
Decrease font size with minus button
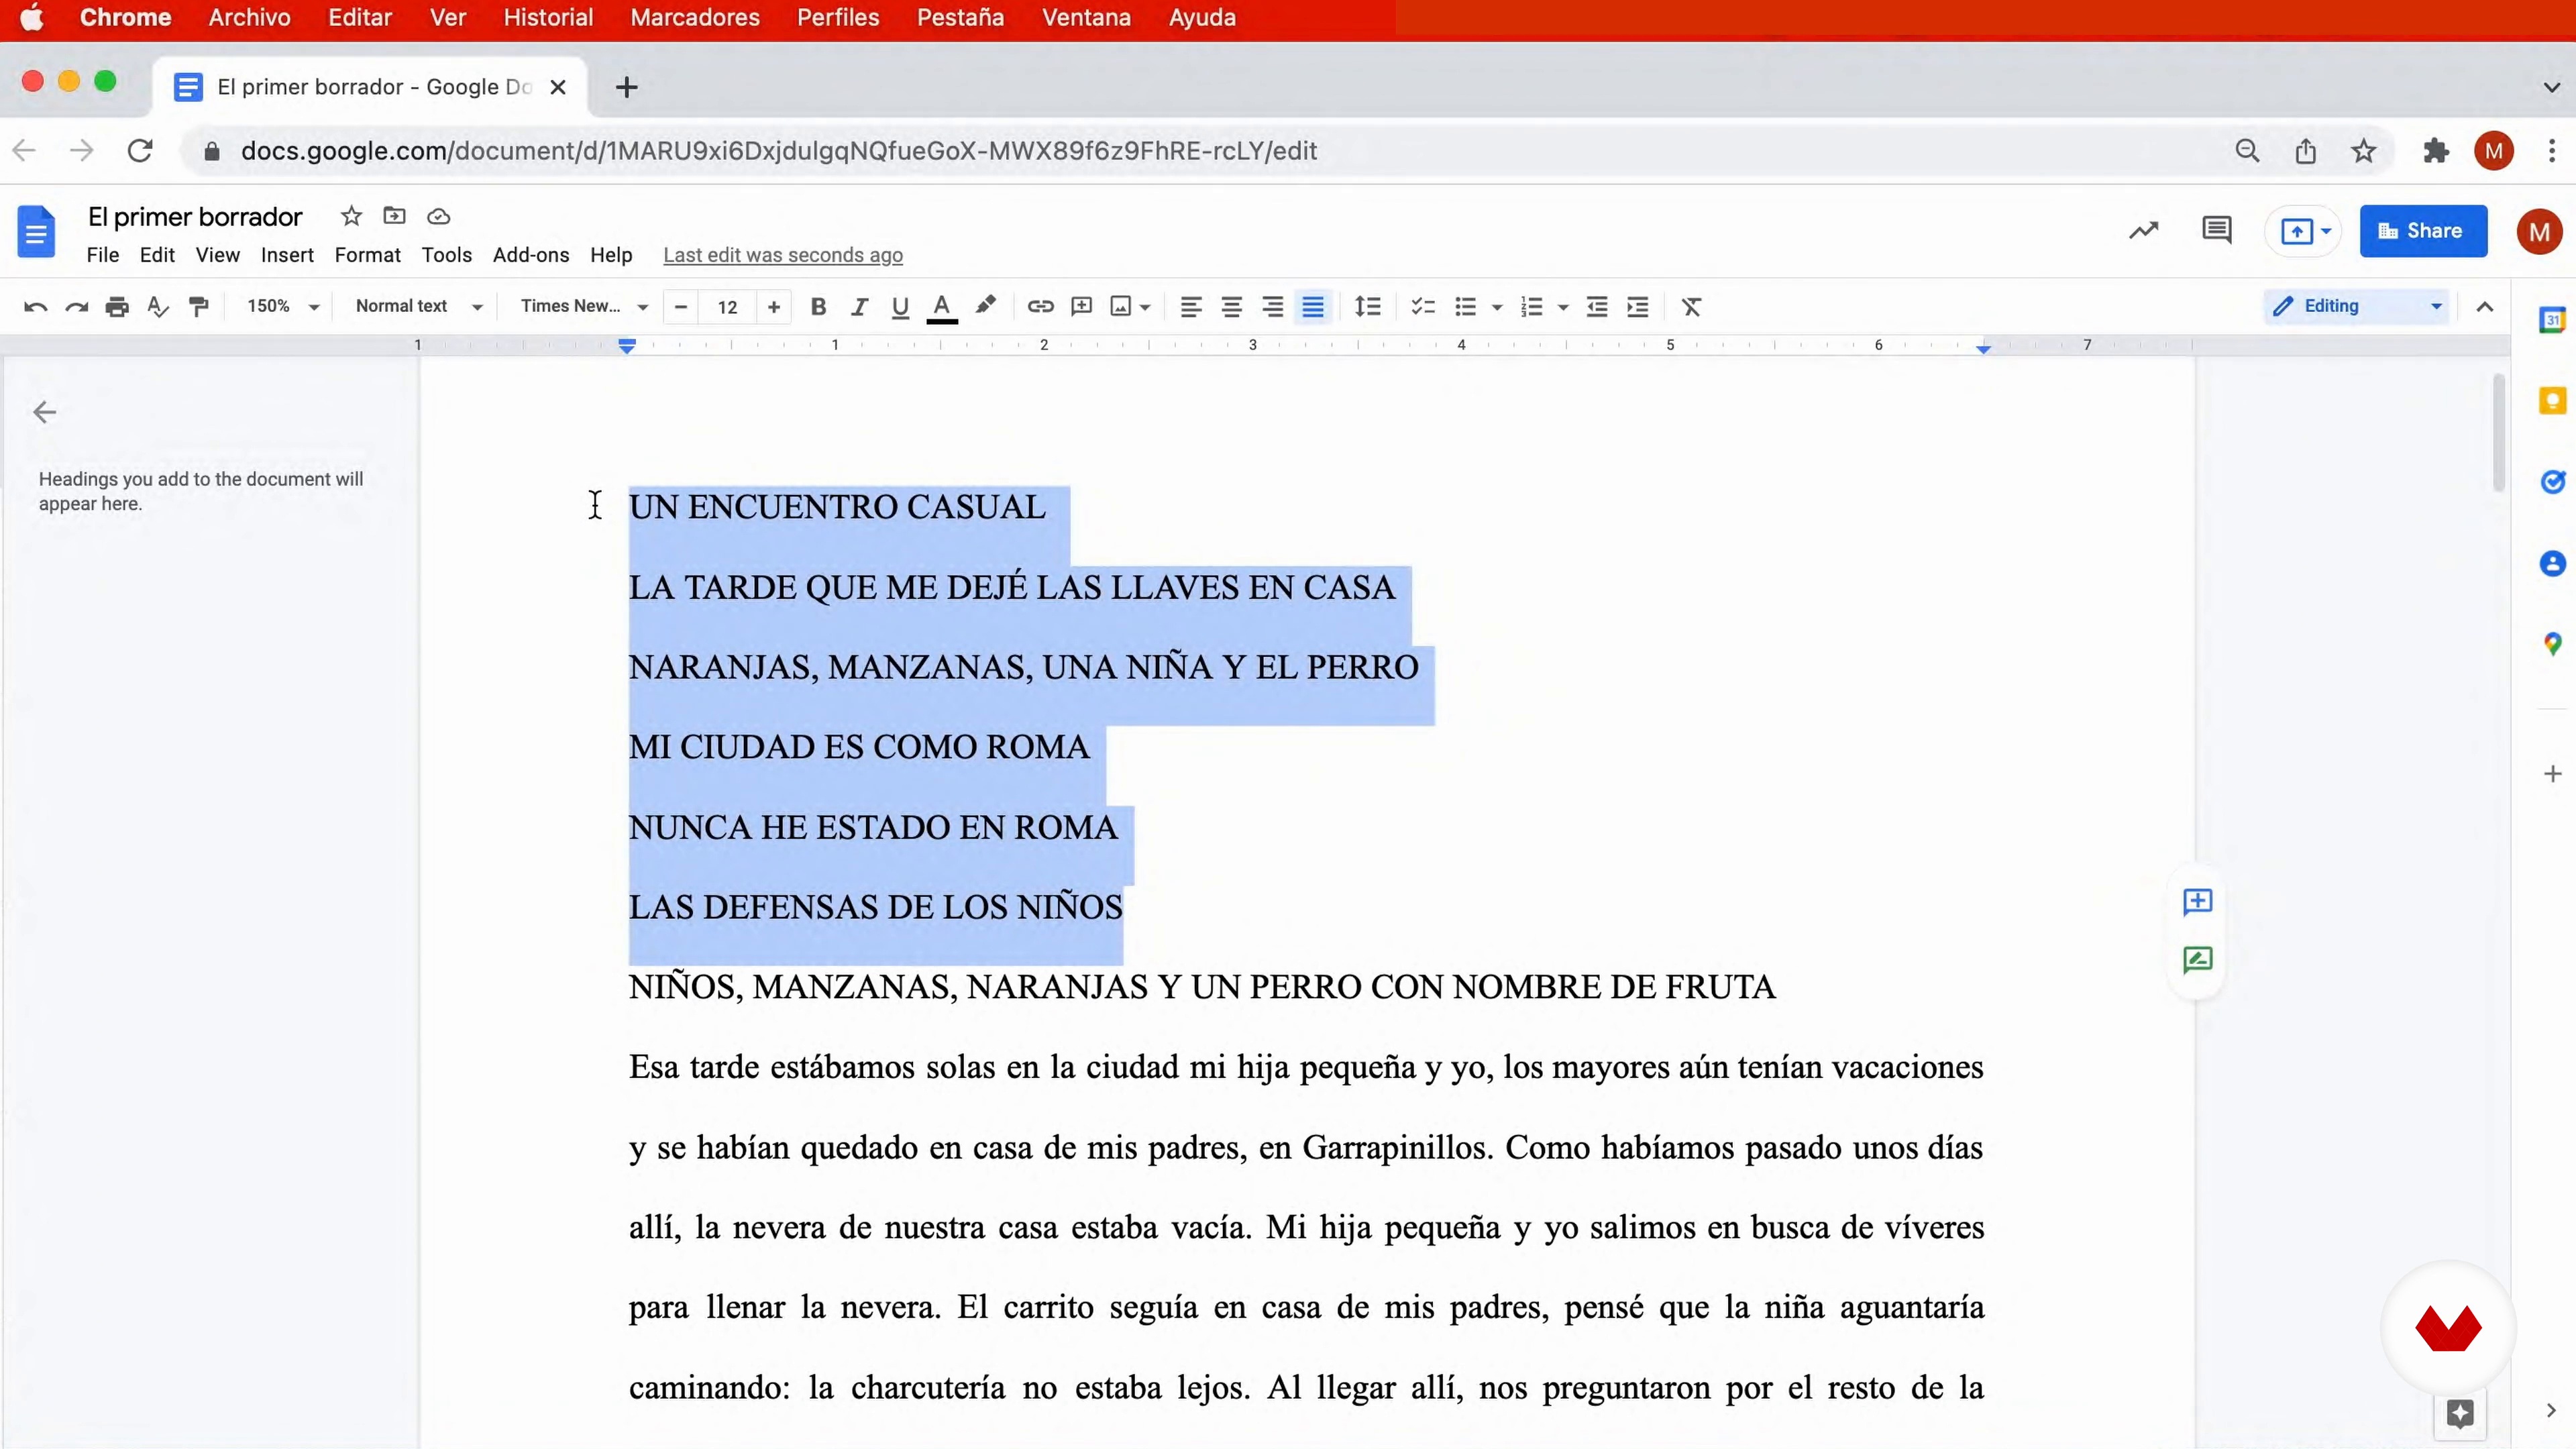tap(681, 307)
